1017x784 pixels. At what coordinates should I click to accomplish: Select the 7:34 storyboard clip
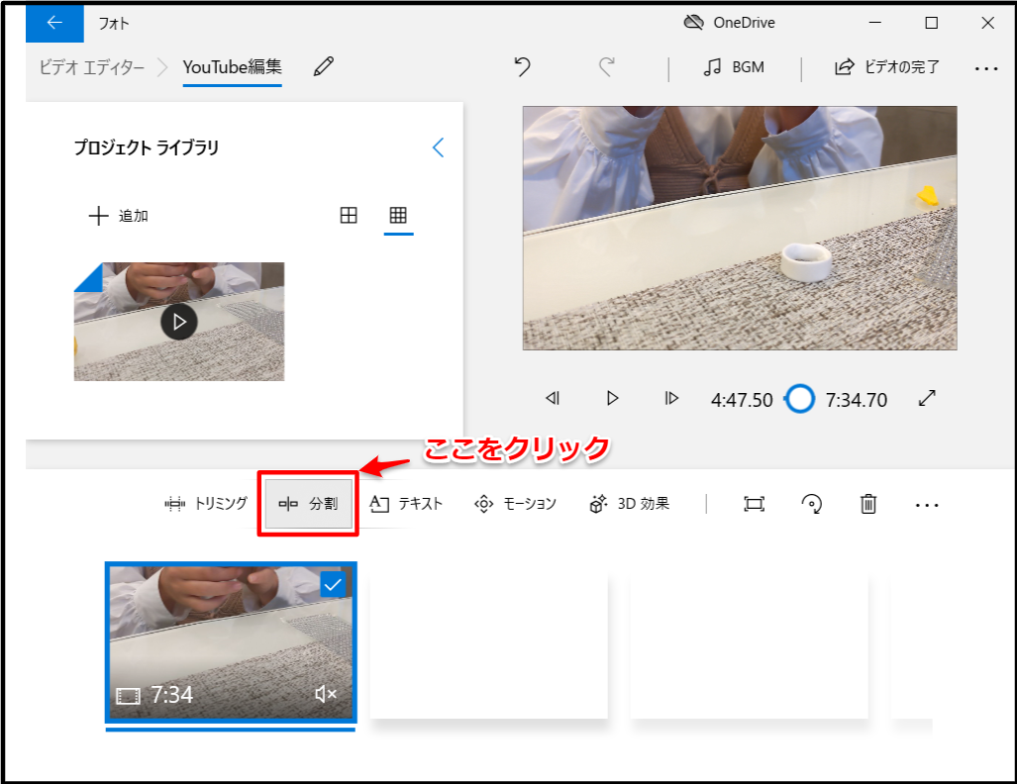(x=231, y=642)
